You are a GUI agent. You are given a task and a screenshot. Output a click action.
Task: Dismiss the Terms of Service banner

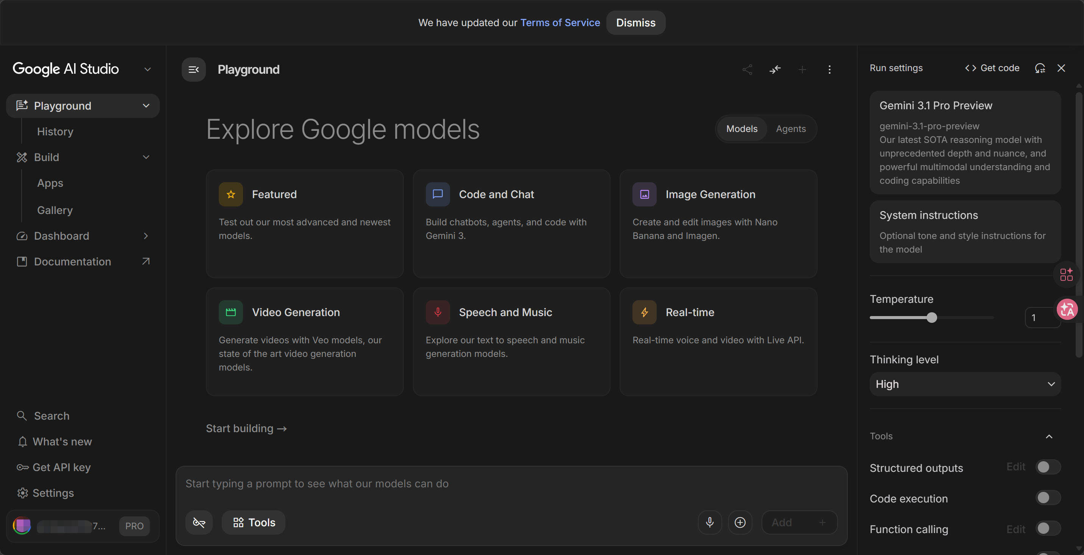coord(636,23)
